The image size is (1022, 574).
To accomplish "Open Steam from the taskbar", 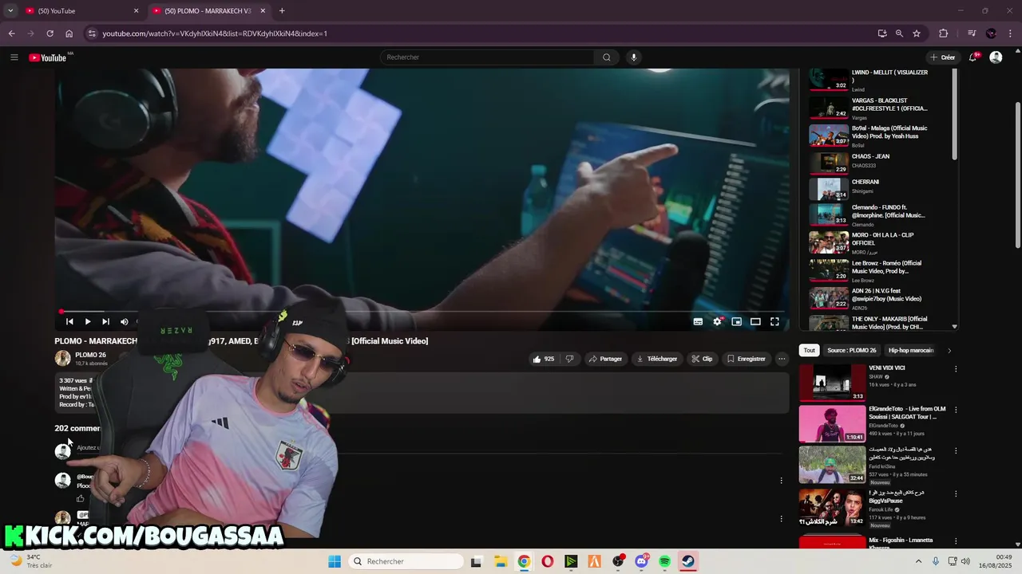I will click(687, 561).
